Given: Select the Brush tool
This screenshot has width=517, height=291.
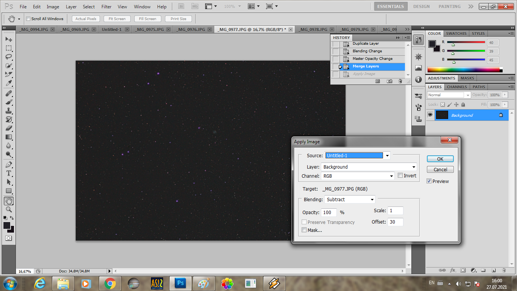Looking at the screenshot, I should click(9, 102).
